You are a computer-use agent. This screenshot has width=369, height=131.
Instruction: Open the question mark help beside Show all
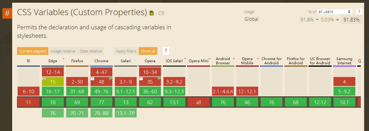coord(166,51)
